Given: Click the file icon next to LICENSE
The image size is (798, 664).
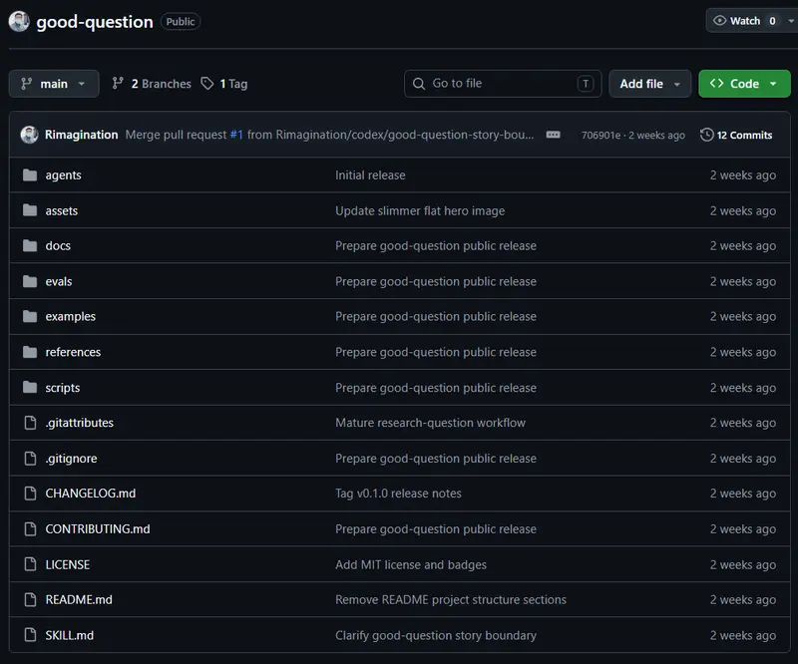Looking at the screenshot, I should pyautogui.click(x=31, y=564).
